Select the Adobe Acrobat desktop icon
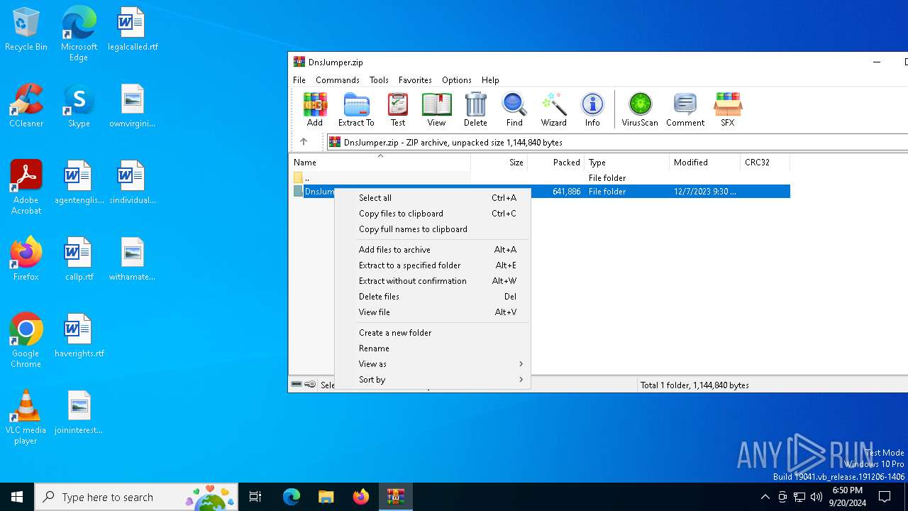This screenshot has width=908, height=511. (26, 187)
